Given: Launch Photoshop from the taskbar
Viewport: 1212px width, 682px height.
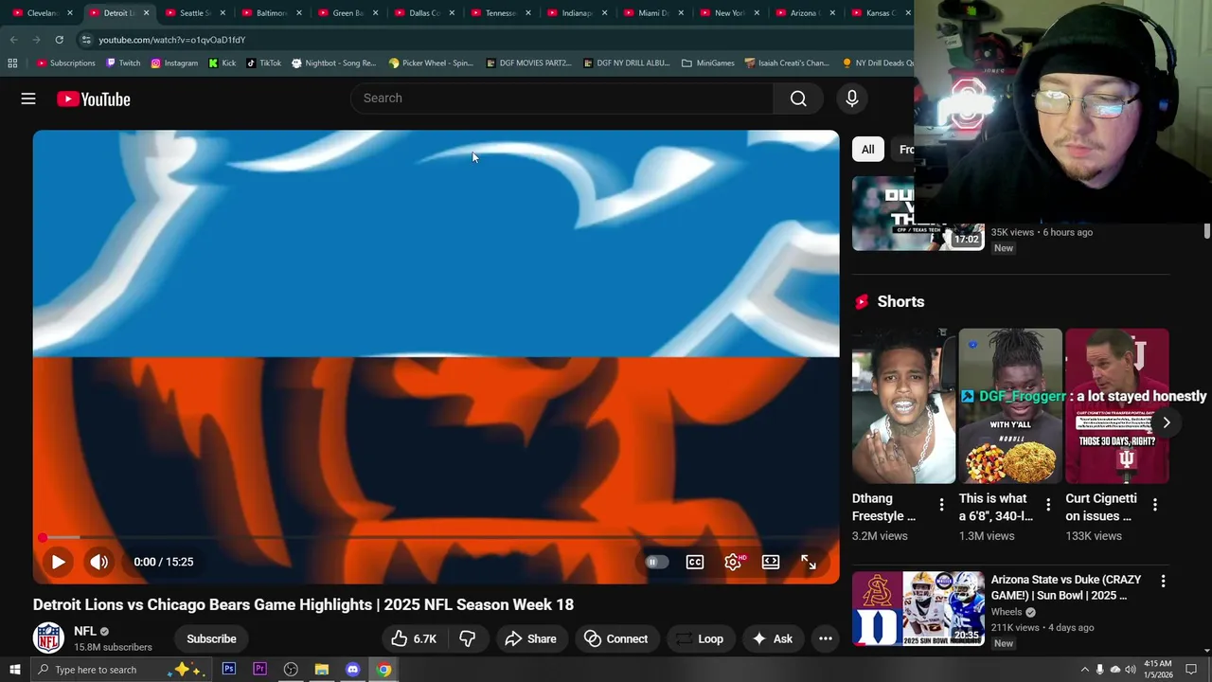Looking at the screenshot, I should (229, 670).
